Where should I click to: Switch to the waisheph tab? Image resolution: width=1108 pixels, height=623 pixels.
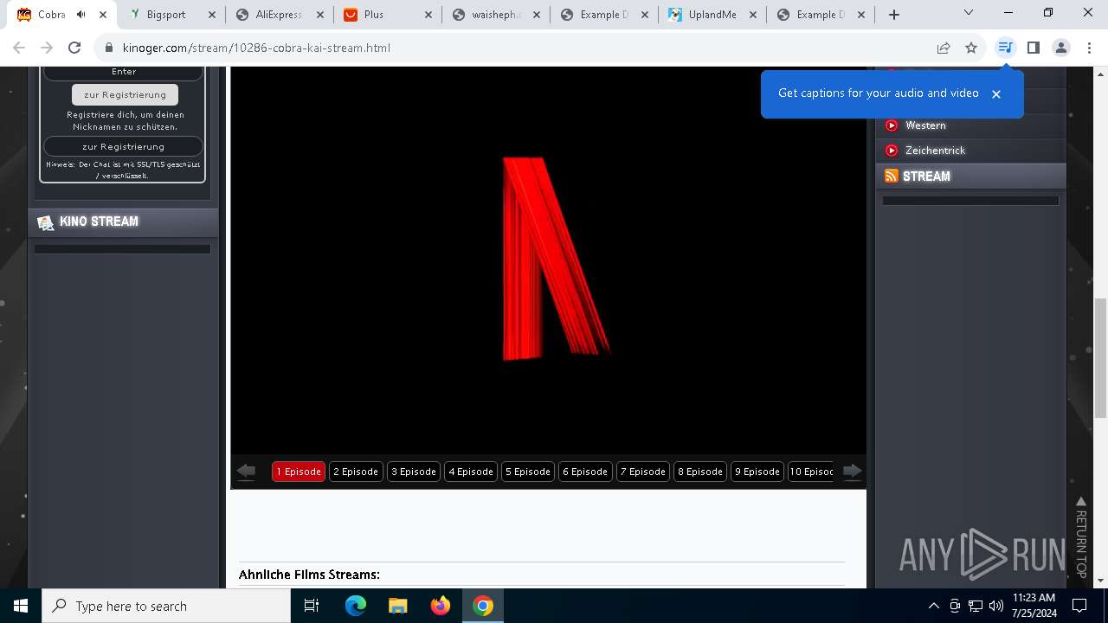(x=496, y=15)
